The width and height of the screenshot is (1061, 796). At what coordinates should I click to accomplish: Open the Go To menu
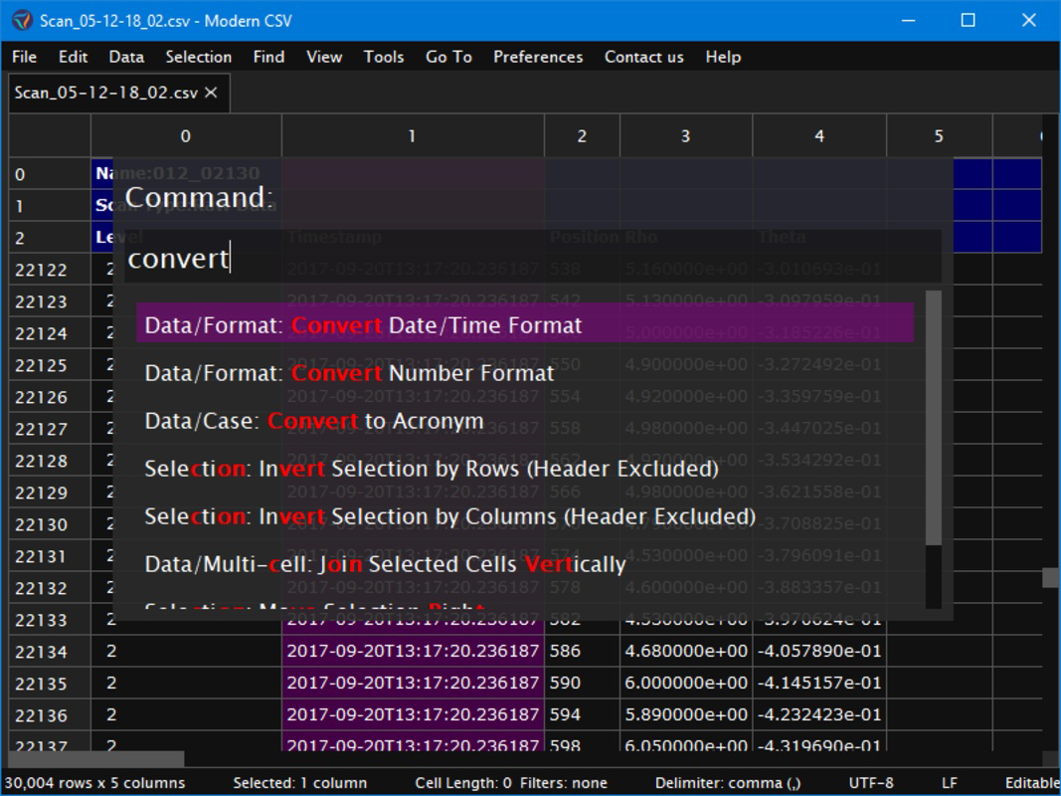pos(448,57)
